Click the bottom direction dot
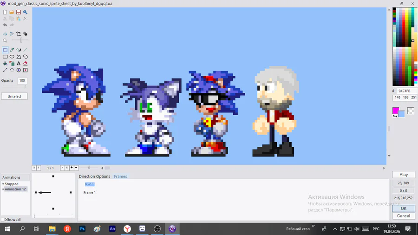The height and width of the screenshot is (235, 418). (53, 209)
